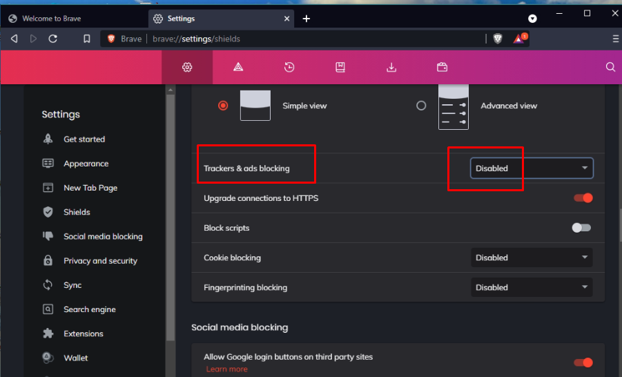Open Brave Rewards triangle in pink toolbar
This screenshot has width=622, height=377.
tap(238, 67)
